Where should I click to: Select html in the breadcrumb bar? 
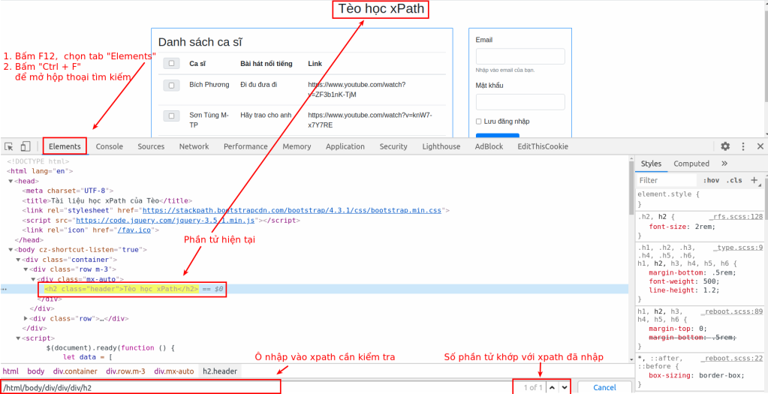point(11,371)
